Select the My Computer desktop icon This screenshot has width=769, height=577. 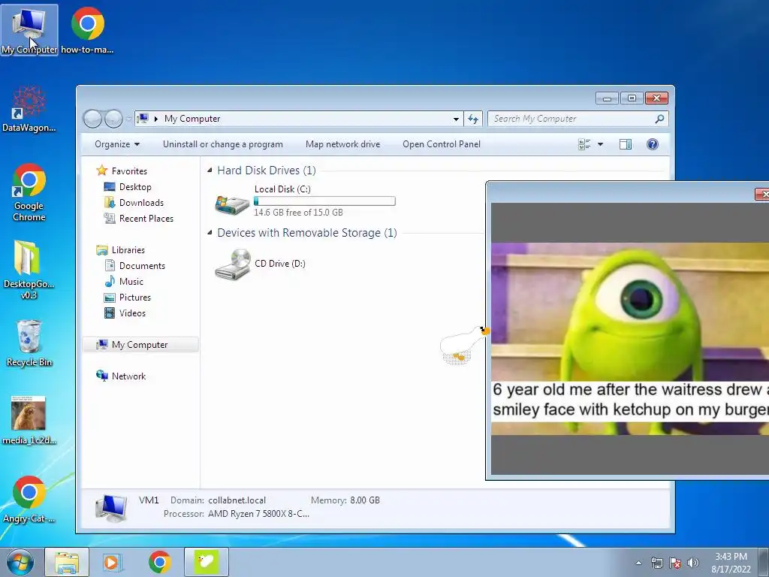click(x=29, y=30)
